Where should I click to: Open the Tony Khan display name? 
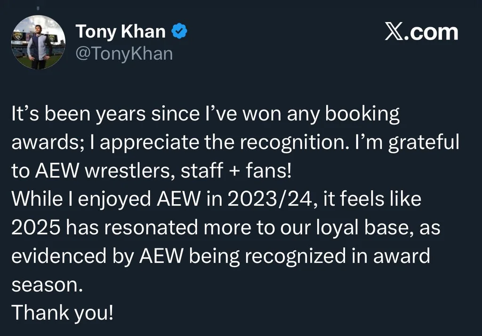pos(120,32)
